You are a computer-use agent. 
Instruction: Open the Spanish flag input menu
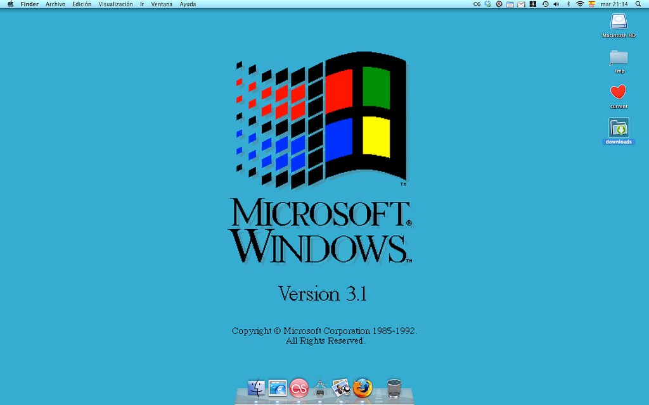tap(592, 4)
